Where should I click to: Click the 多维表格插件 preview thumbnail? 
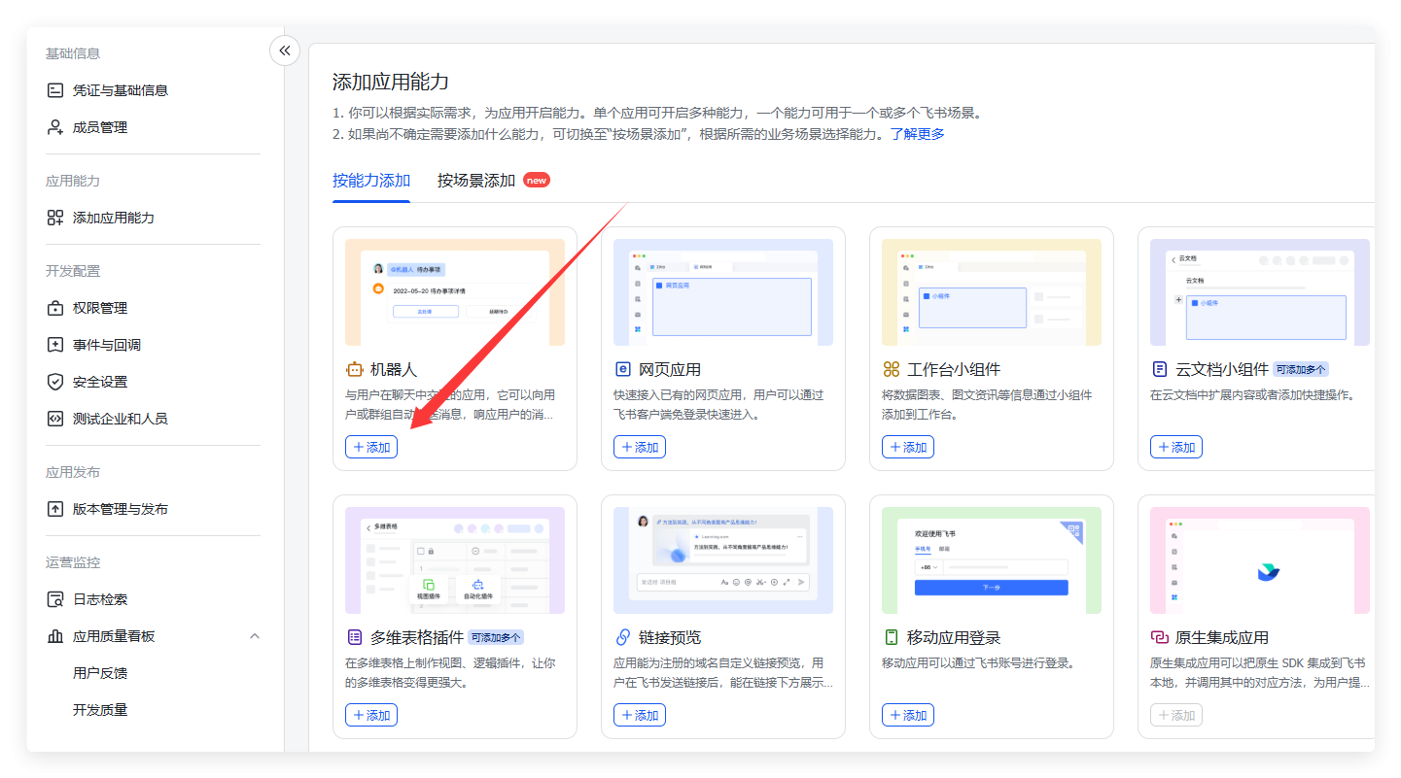click(455, 560)
